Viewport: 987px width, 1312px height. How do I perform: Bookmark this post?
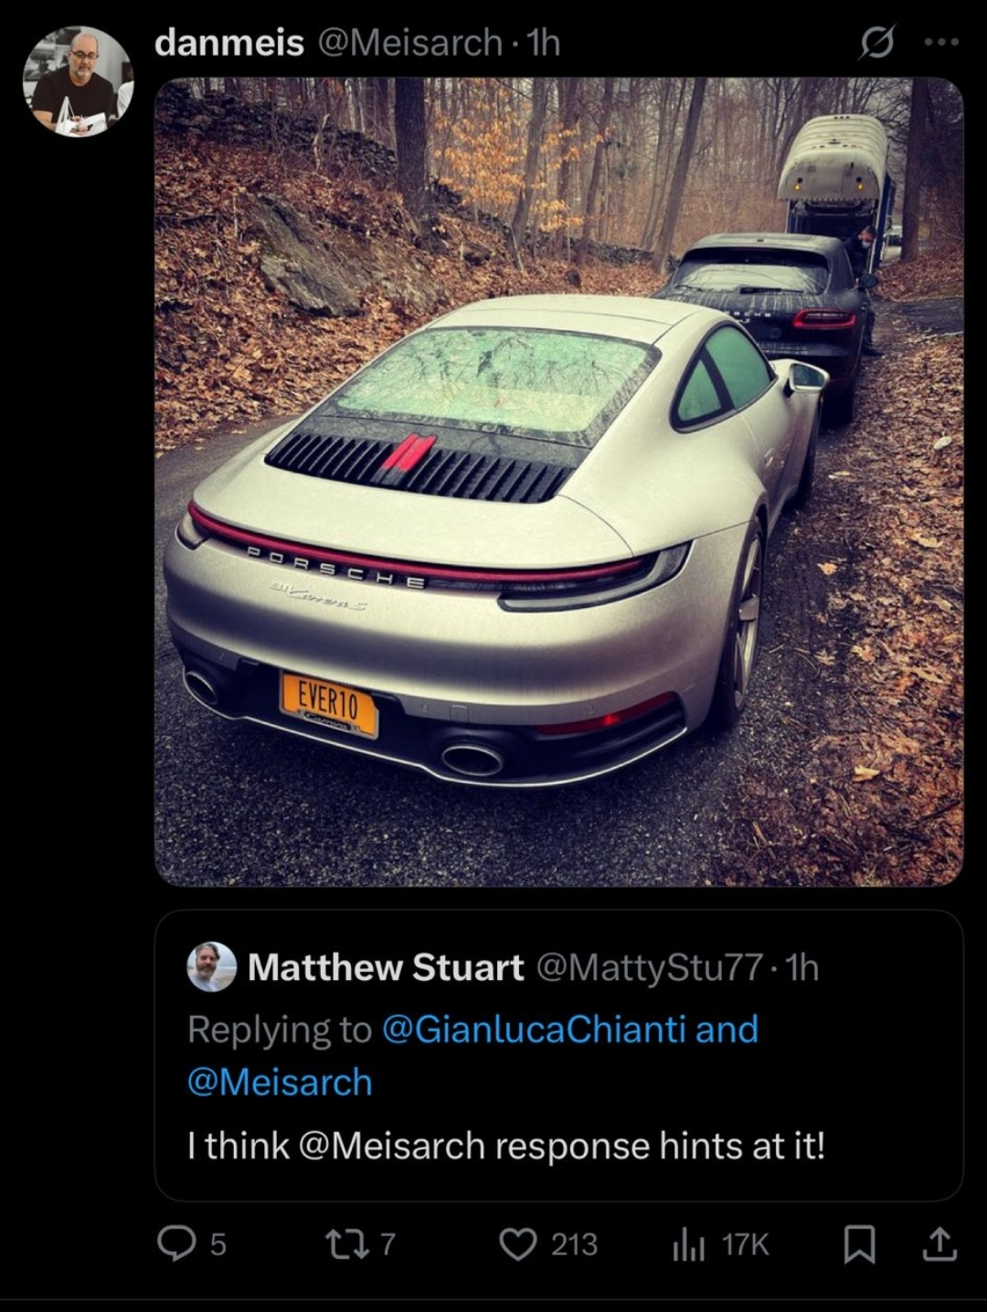pyautogui.click(x=859, y=1244)
